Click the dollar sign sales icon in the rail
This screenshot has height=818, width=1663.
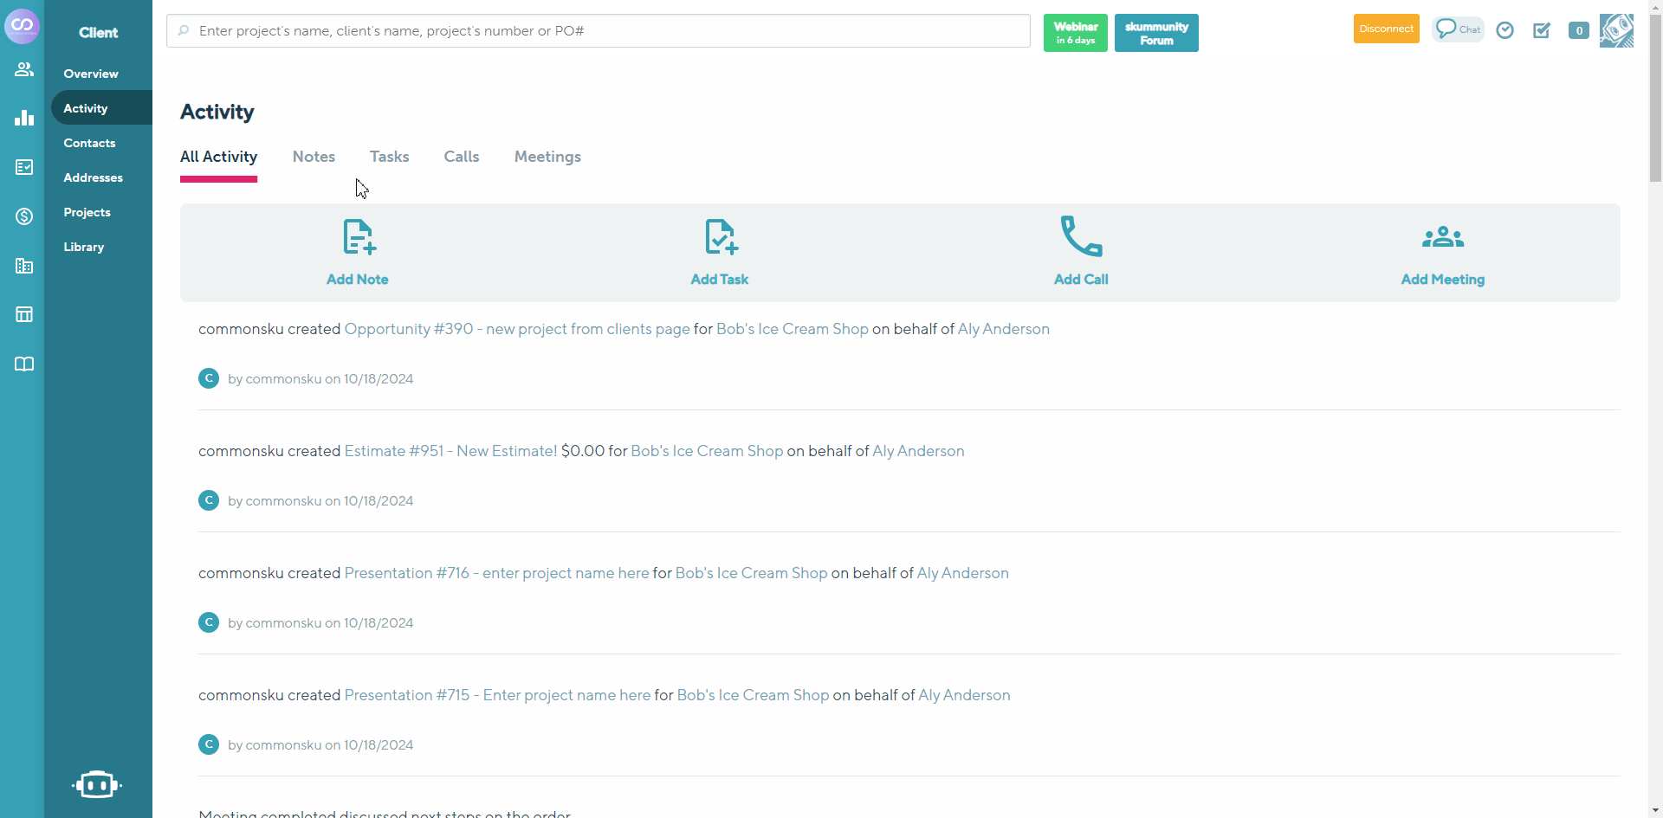(23, 216)
